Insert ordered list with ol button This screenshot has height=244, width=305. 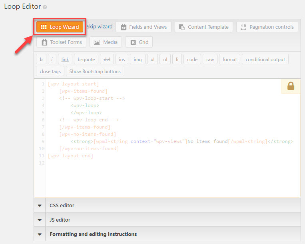pos(165,59)
